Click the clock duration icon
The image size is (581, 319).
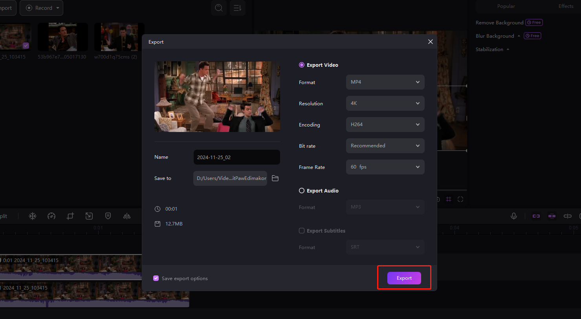coord(158,209)
